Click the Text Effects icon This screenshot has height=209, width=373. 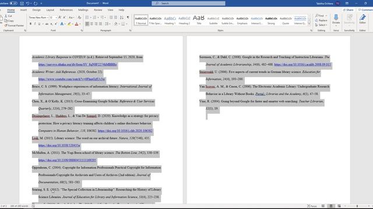coord(62,24)
